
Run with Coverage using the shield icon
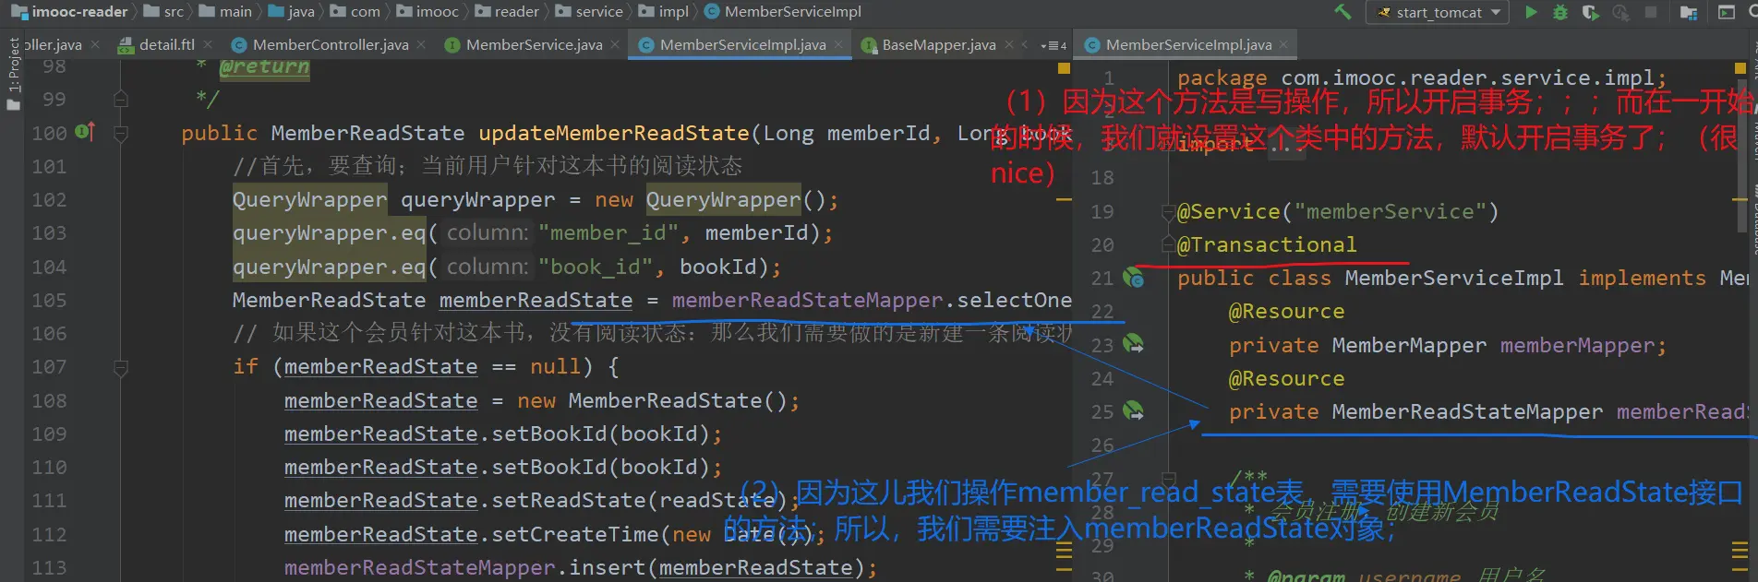1590,12
